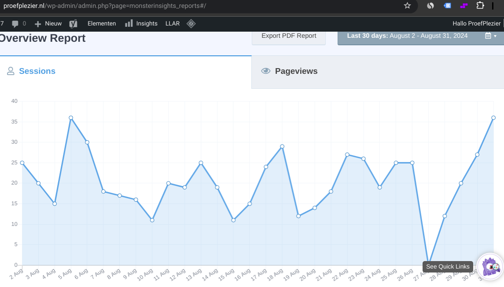This screenshot has width=504, height=287.
Task: Open Elementen in the admin bar
Action: (x=102, y=23)
